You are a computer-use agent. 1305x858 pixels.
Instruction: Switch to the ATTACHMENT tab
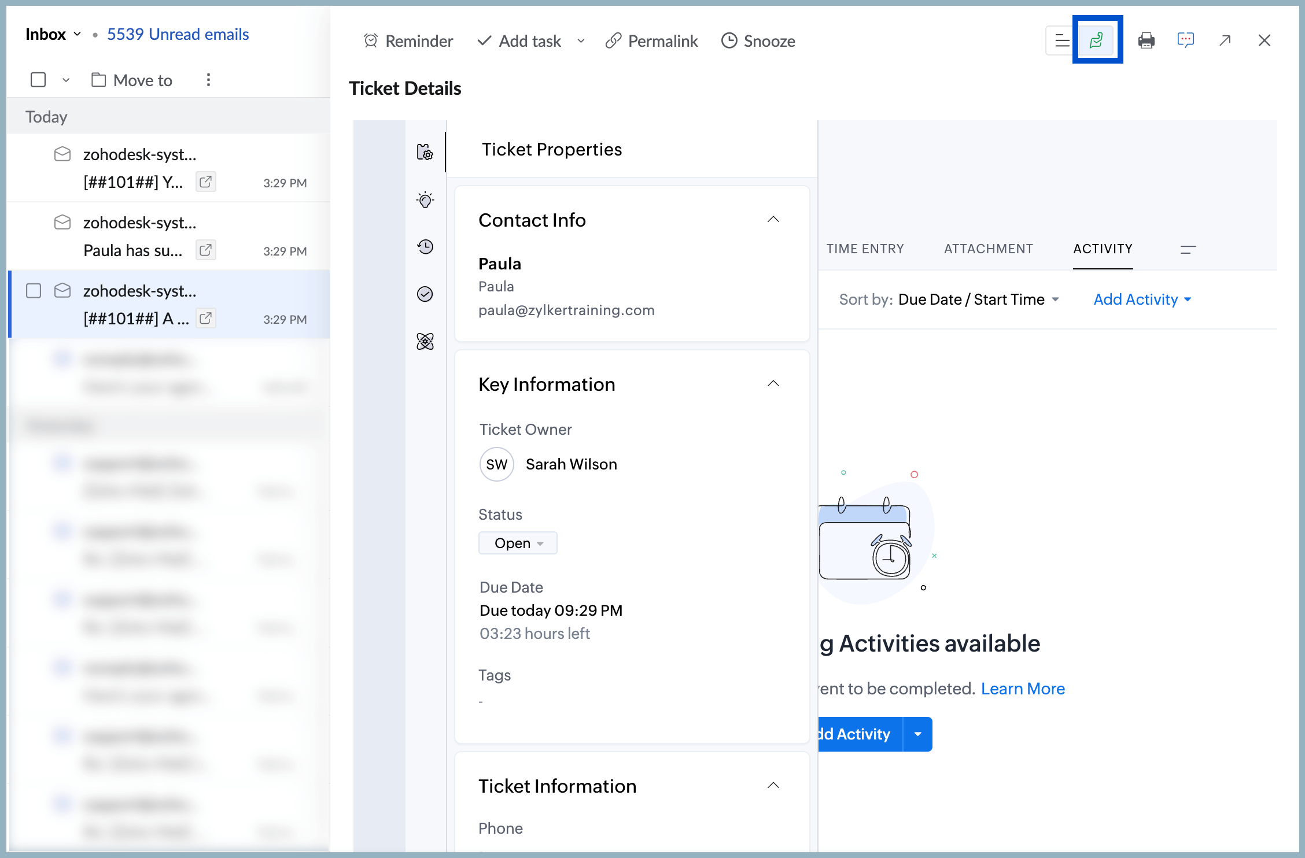pos(989,249)
